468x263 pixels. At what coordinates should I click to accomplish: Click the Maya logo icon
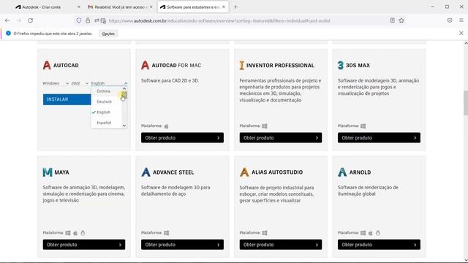[47, 172]
